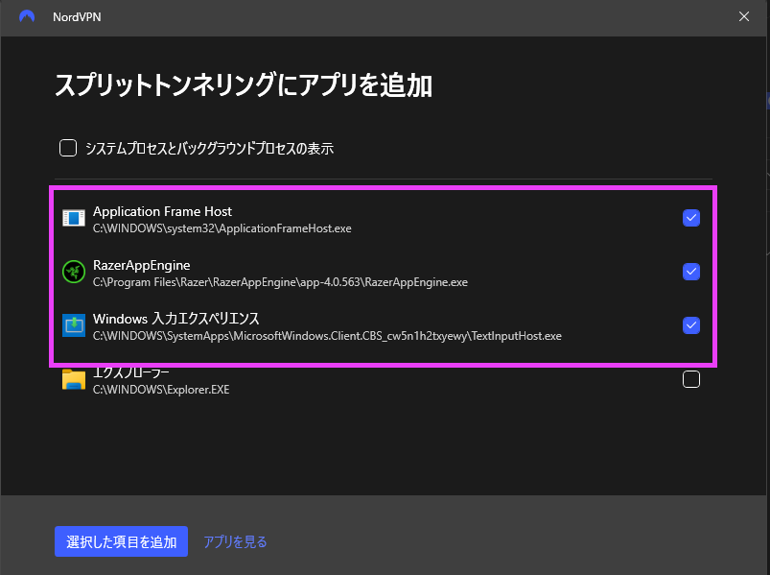
Task: Click the green RazerAppEngine icon
Action: (74, 272)
